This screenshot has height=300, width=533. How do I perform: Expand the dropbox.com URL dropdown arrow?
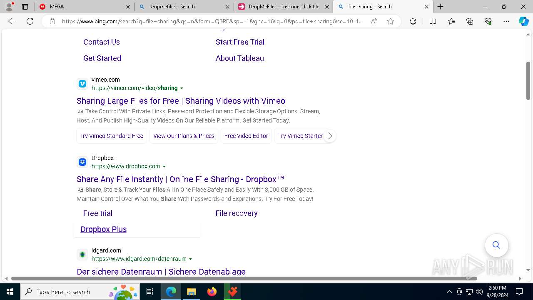(164, 167)
